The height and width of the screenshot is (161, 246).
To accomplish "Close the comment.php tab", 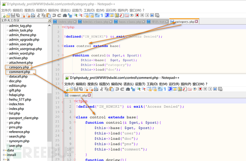I will click(x=89, y=95).
